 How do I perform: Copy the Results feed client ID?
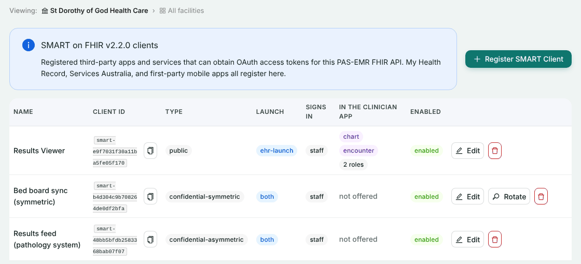[x=150, y=239]
